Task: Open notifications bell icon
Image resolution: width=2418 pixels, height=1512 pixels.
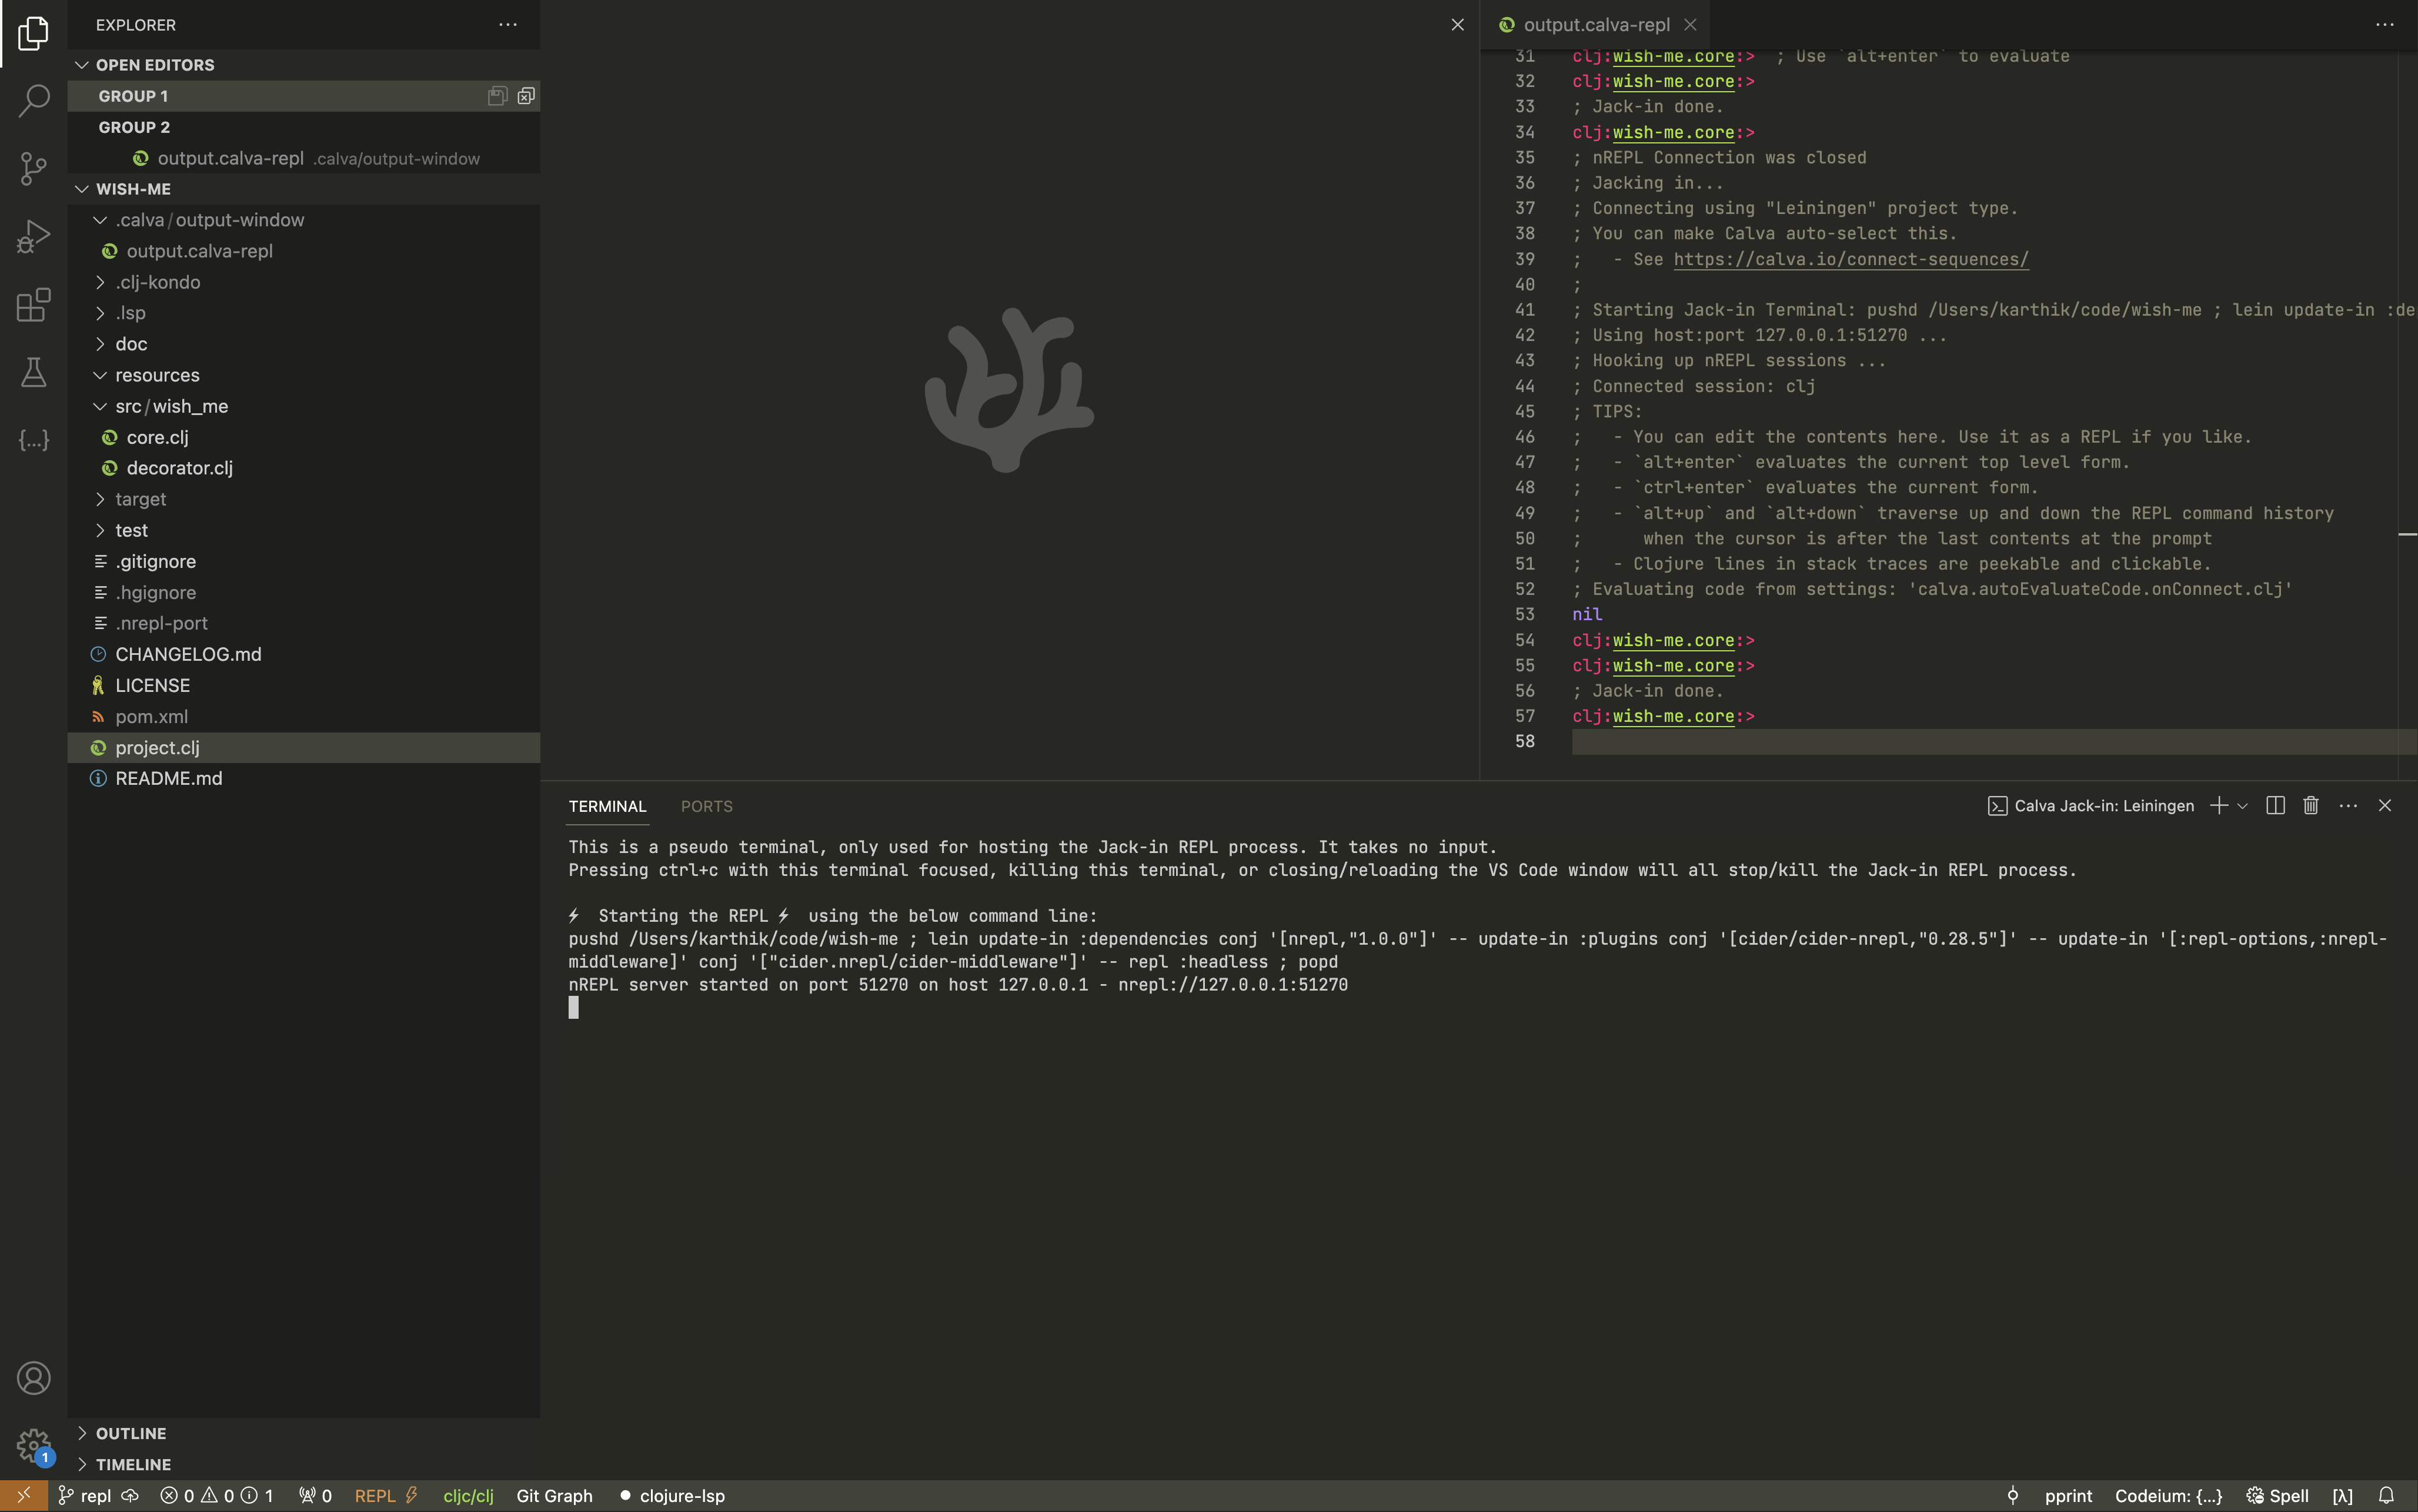Action: pyautogui.click(x=2386, y=1496)
